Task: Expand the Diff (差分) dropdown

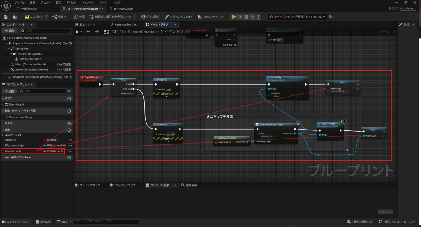Action: pos(60,17)
